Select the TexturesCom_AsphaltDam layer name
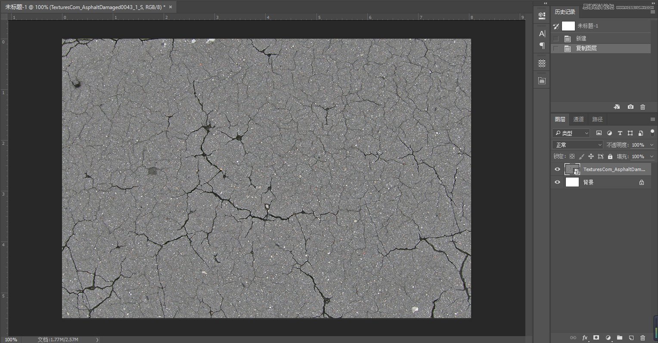Viewport: 658px width, 343px height. tap(614, 169)
